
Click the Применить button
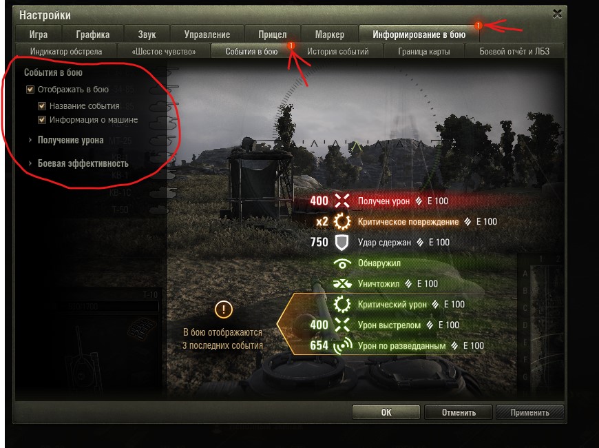[x=529, y=412]
